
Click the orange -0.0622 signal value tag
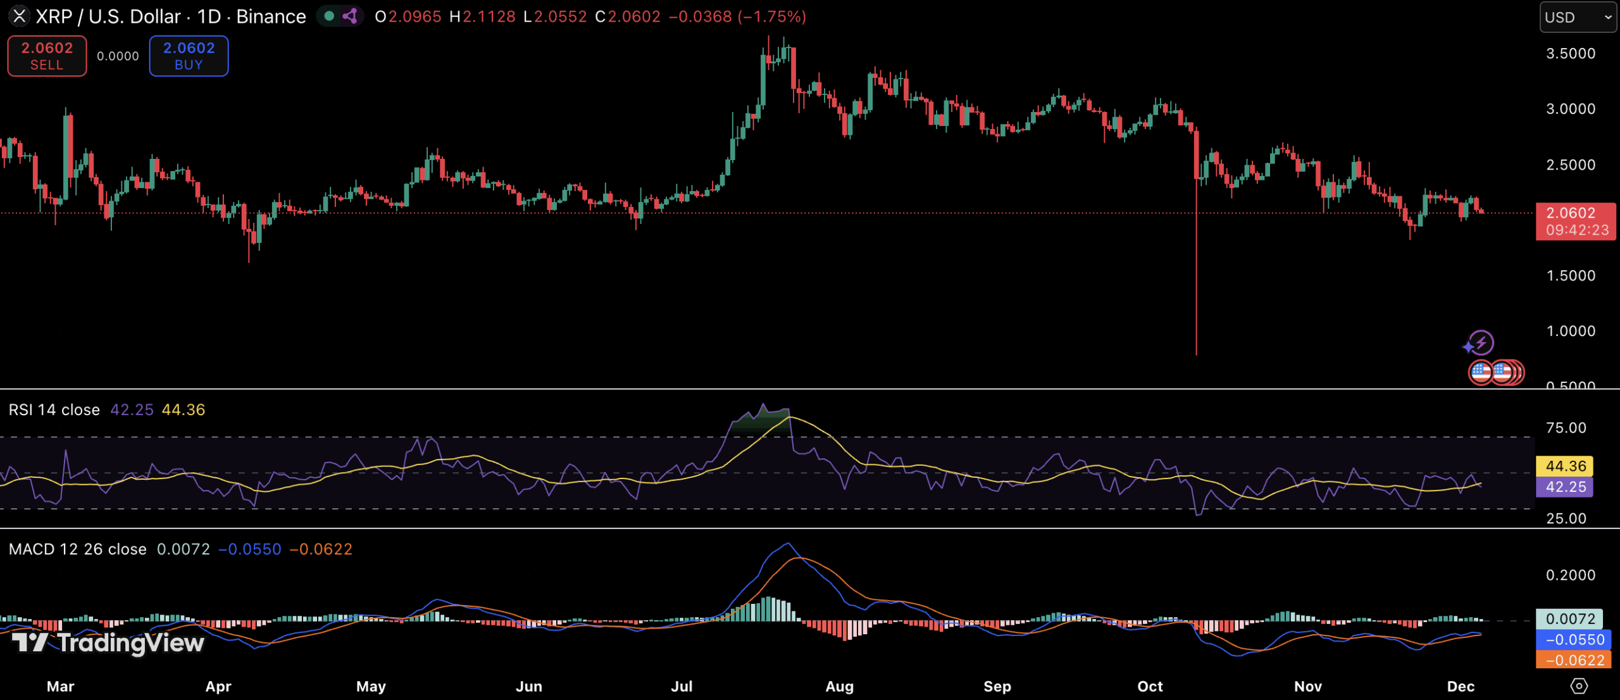coord(1573,660)
